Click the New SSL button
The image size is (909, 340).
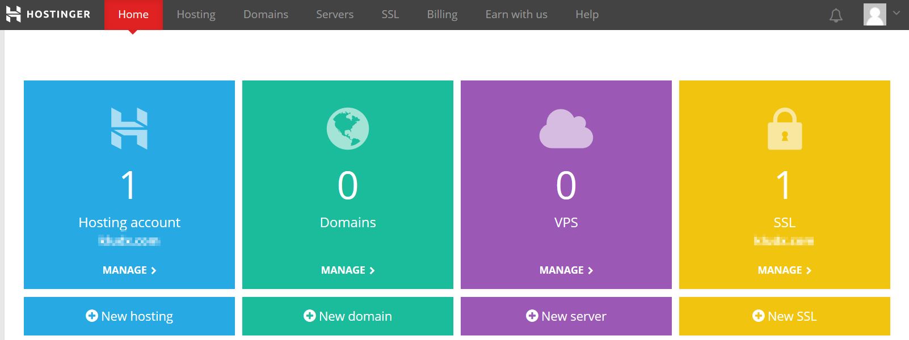tap(785, 316)
